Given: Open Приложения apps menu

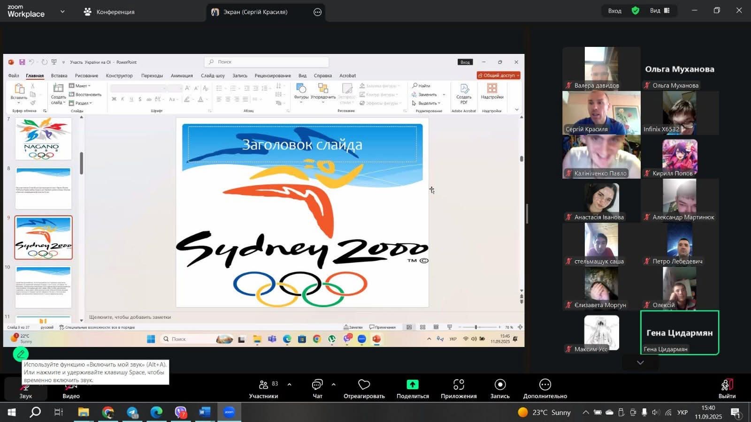Looking at the screenshot, I should (459, 389).
